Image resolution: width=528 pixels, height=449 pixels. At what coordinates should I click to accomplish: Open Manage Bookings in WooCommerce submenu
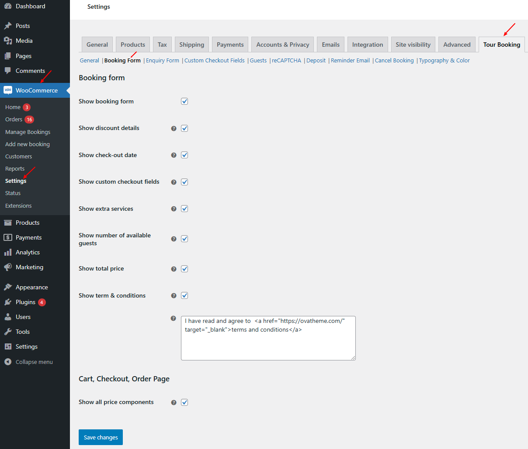28,132
